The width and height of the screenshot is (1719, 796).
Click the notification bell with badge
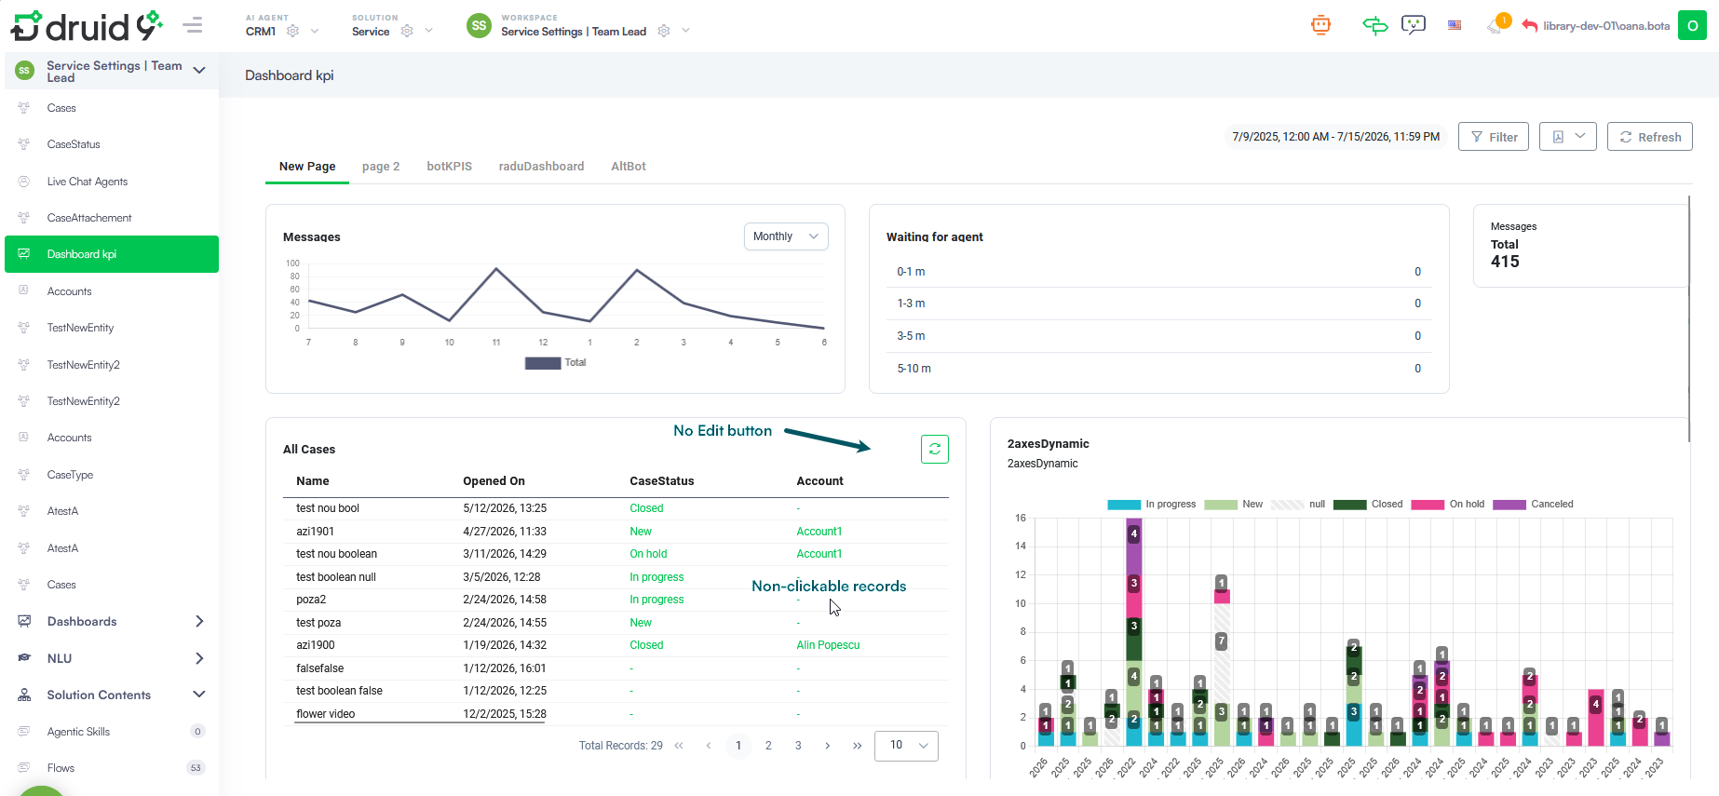[1497, 24]
